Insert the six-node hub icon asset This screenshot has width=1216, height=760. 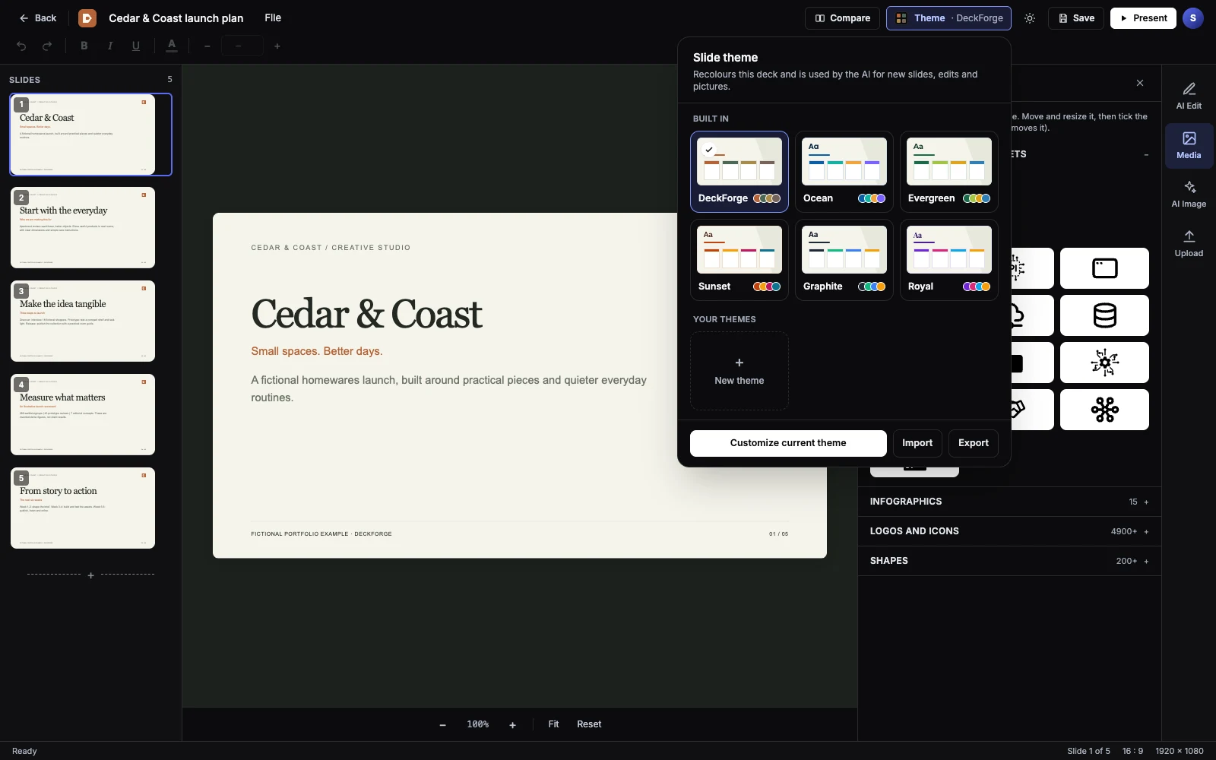click(1104, 410)
